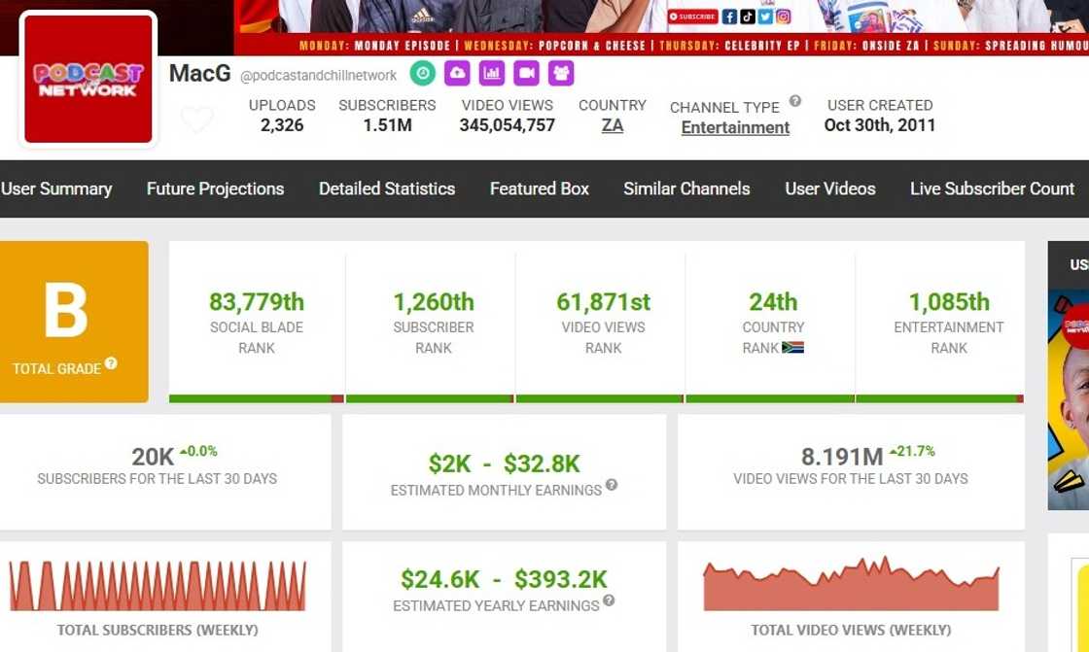Go to the Featured Box tab
Image resolution: width=1089 pixels, height=652 pixels.
(x=539, y=189)
